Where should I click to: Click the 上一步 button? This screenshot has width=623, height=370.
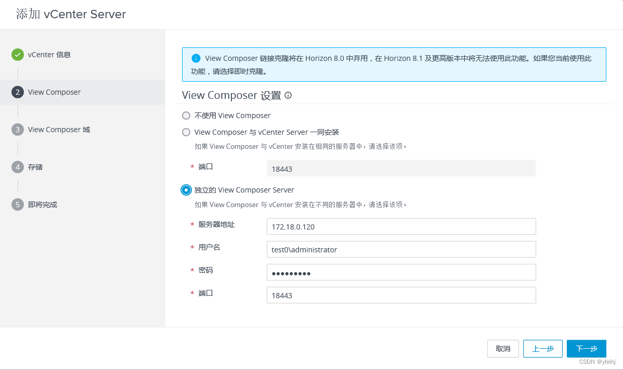(x=543, y=349)
